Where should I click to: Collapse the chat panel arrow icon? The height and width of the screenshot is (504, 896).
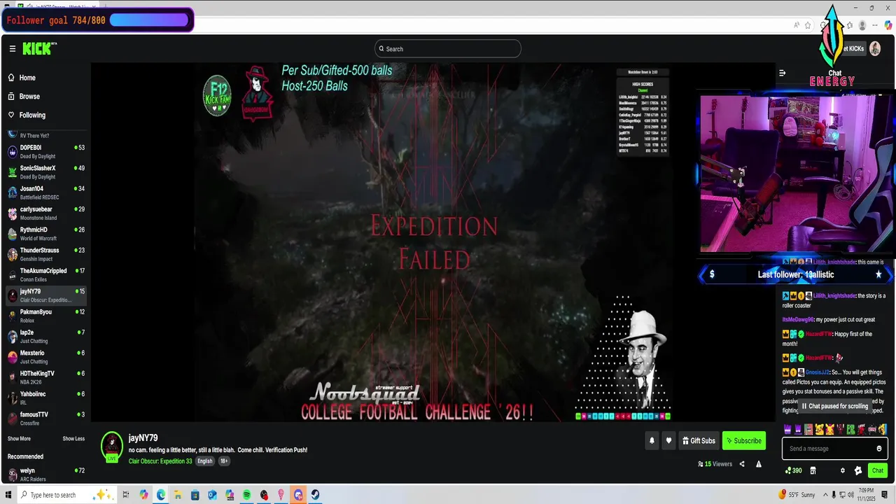point(783,73)
